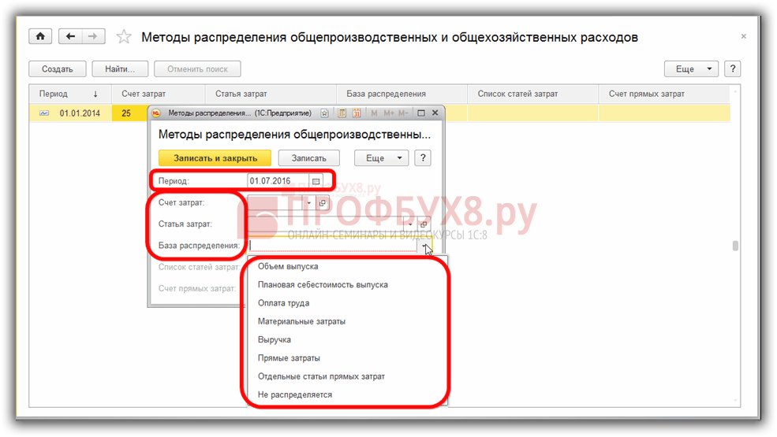Click open-form icon beside Счет затрат field

[322, 203]
